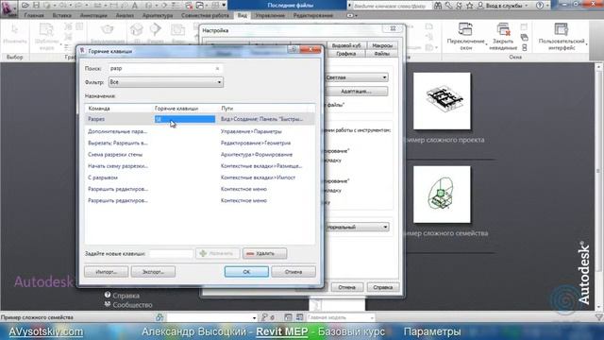Select the С разрывом command row
This screenshot has width=604, height=340.
pyautogui.click(x=199, y=178)
